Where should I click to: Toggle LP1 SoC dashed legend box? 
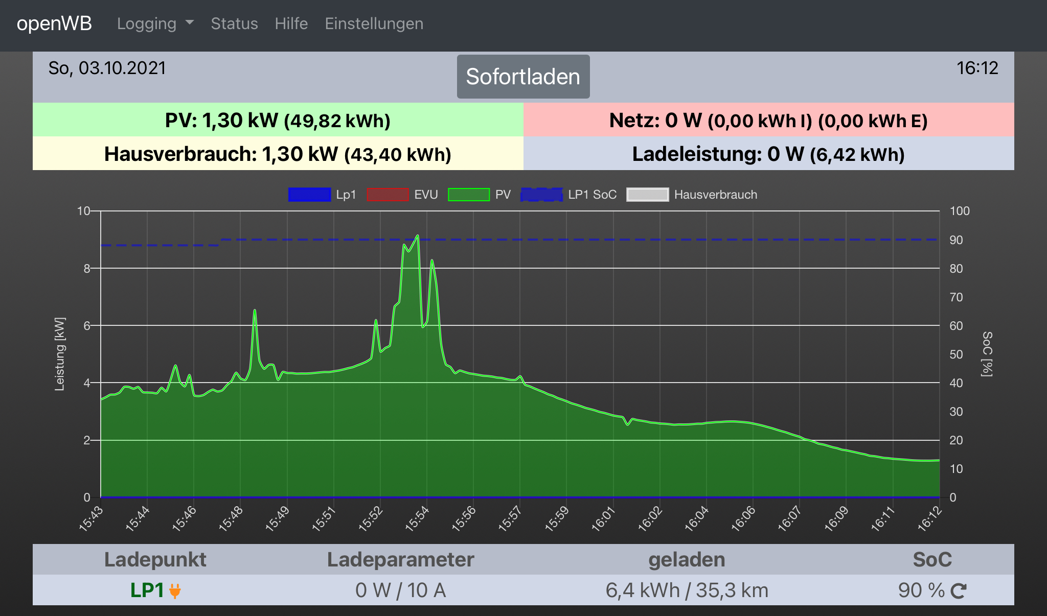tap(541, 195)
